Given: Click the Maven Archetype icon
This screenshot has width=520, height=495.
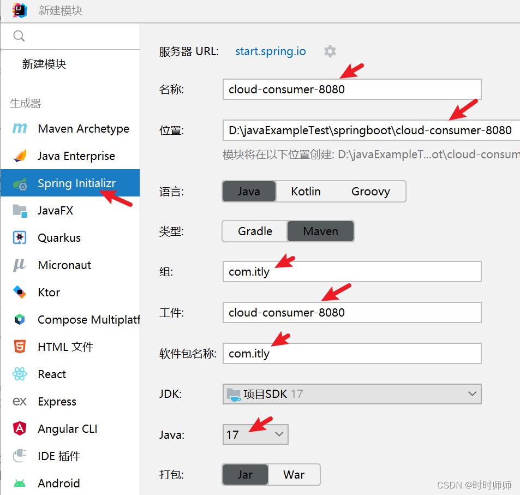Looking at the screenshot, I should click(20, 128).
